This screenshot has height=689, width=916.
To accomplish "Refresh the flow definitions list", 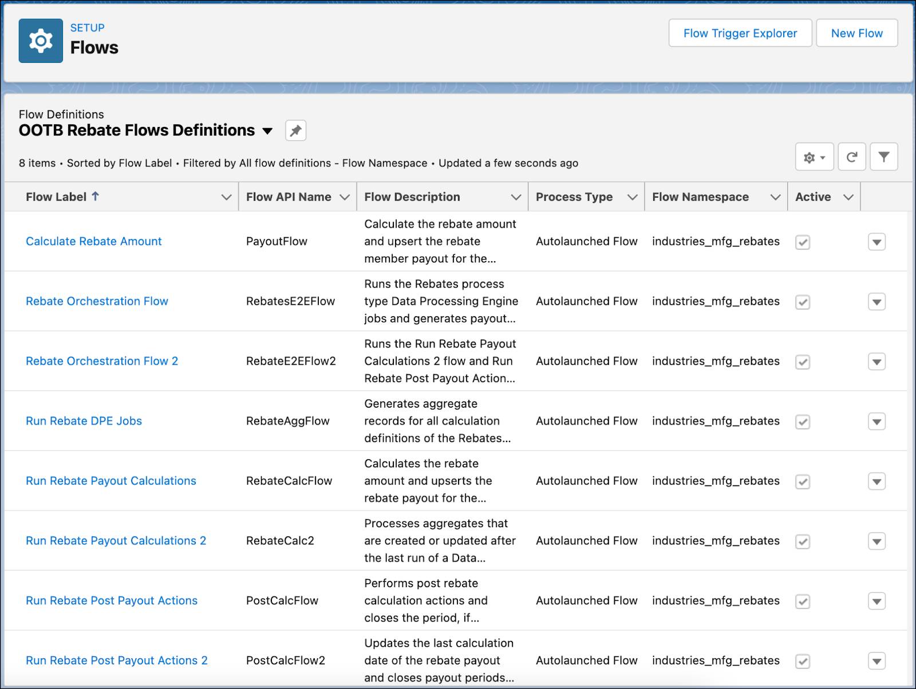I will coord(851,157).
